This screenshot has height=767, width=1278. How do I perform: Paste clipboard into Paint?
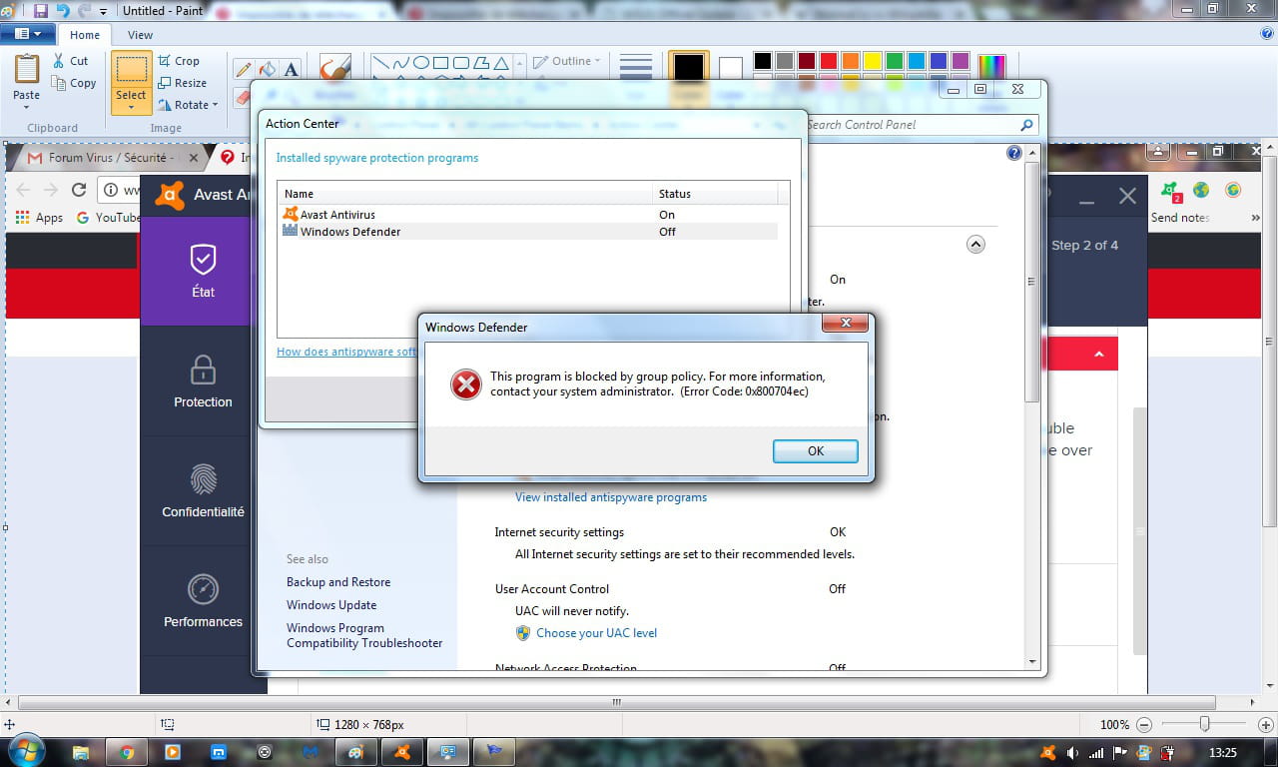[27, 75]
